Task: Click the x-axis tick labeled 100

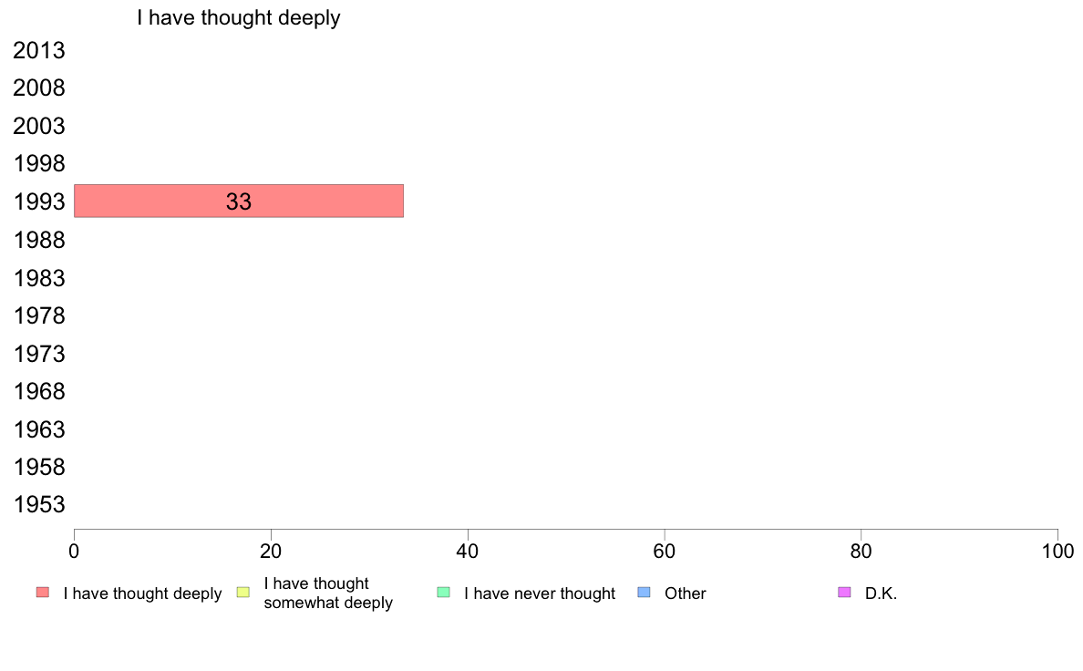Action: pyautogui.click(x=1057, y=551)
